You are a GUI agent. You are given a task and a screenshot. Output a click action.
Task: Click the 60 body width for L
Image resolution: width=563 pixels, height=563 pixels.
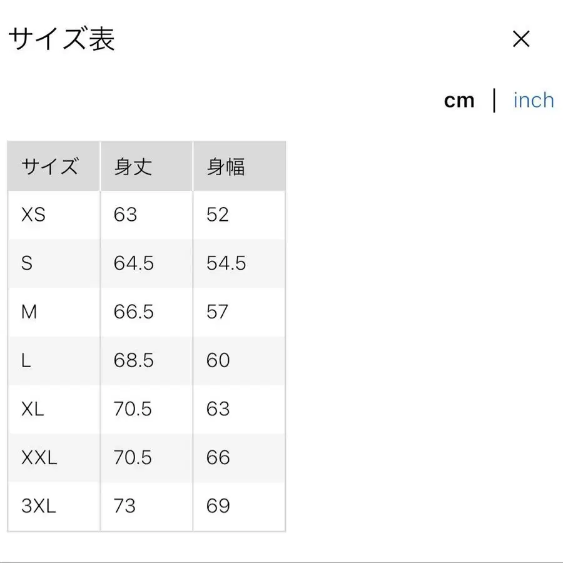tap(216, 361)
